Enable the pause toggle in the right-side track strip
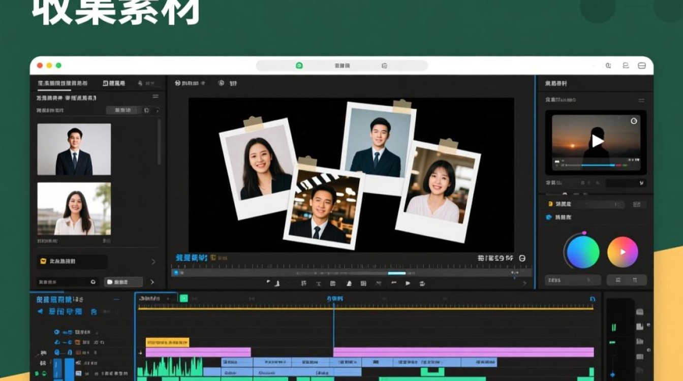683x381 pixels. [613, 328]
